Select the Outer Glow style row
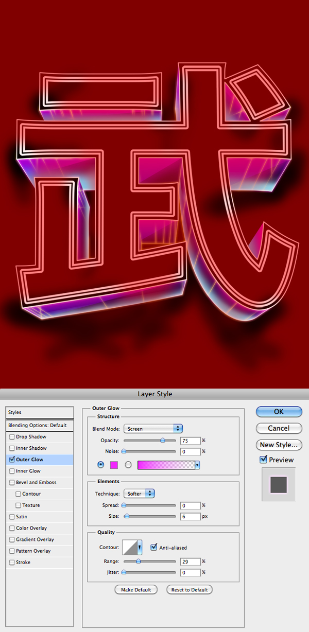Image resolution: width=309 pixels, height=632 pixels. tap(40, 460)
